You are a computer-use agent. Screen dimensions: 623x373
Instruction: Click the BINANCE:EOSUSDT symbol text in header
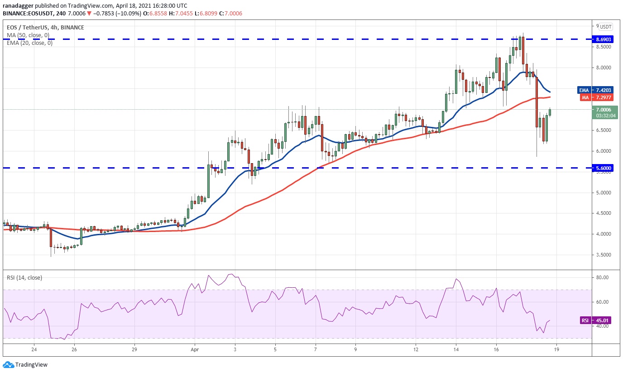pos(29,14)
